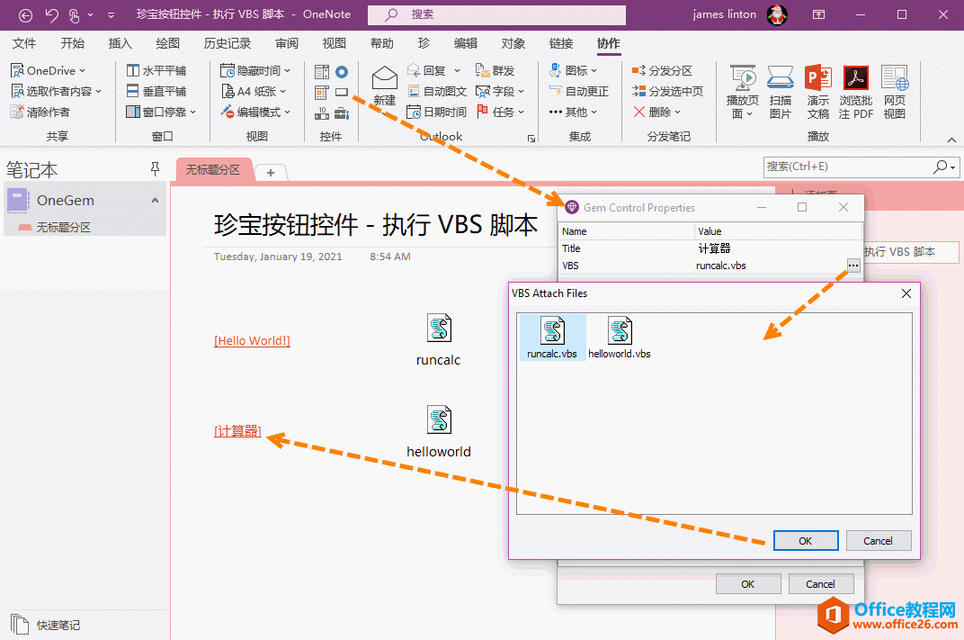
Task: Switch to the 插入 ribbon tab
Action: click(119, 42)
